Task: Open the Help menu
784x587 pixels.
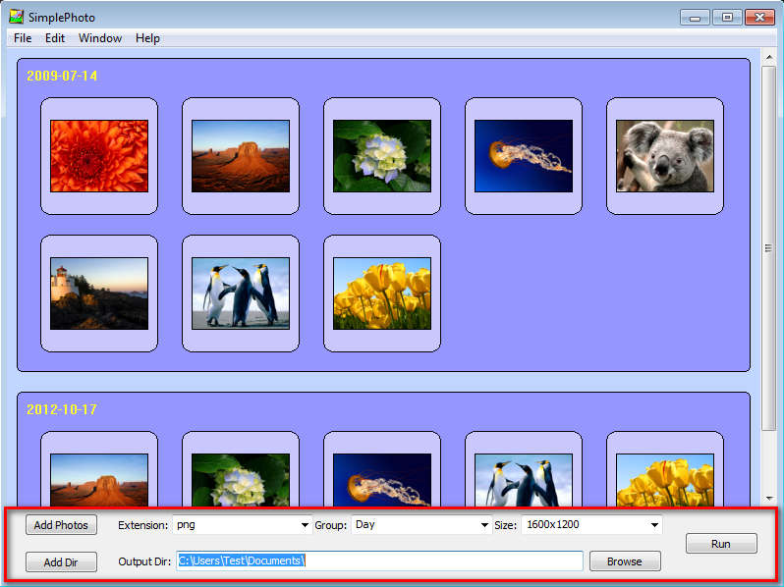Action: (x=147, y=38)
